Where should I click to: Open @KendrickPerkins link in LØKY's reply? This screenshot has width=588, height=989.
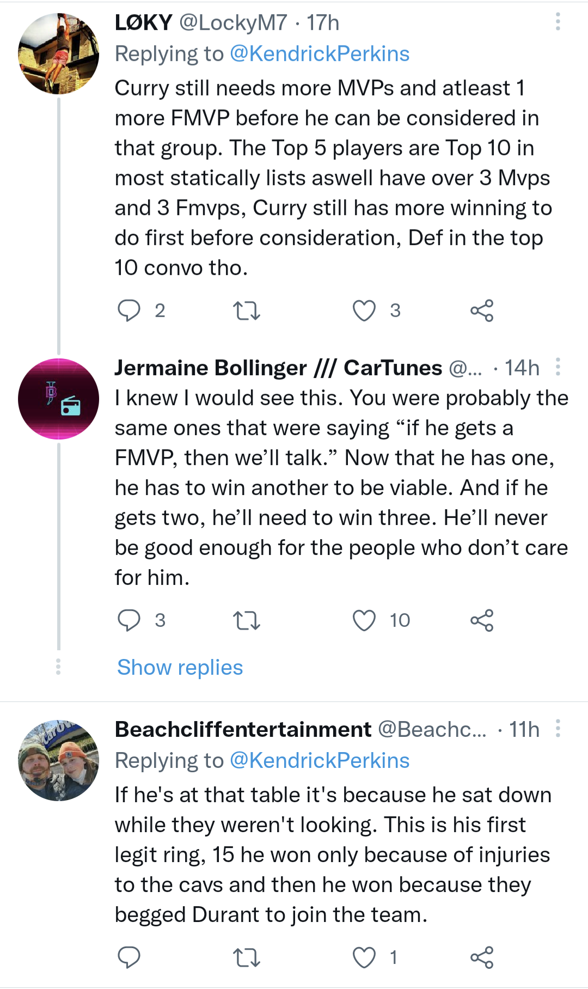click(320, 54)
